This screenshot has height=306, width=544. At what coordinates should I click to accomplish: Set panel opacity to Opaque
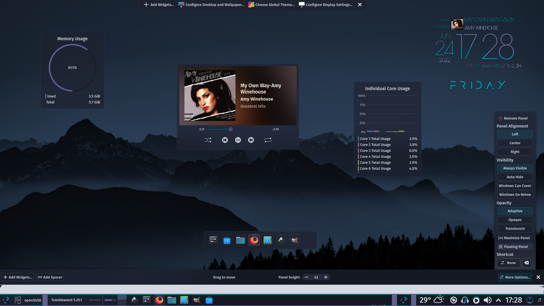pos(515,220)
